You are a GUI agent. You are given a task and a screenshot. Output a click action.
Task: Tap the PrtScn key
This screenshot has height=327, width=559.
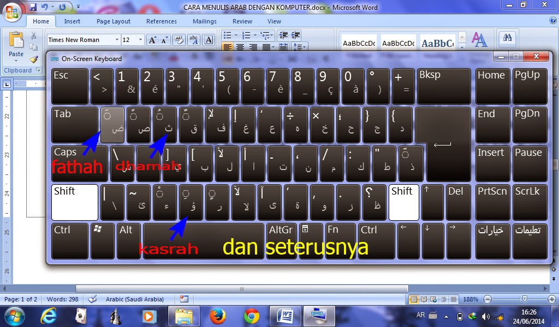tap(493, 202)
